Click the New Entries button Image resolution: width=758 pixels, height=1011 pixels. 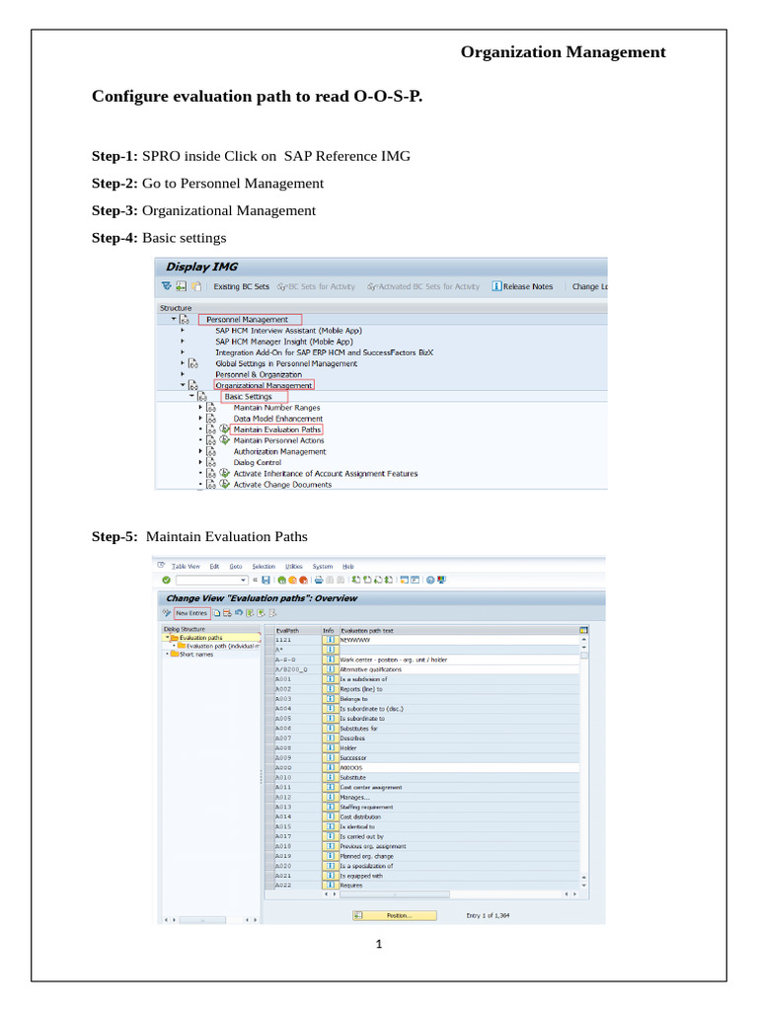[x=191, y=613]
